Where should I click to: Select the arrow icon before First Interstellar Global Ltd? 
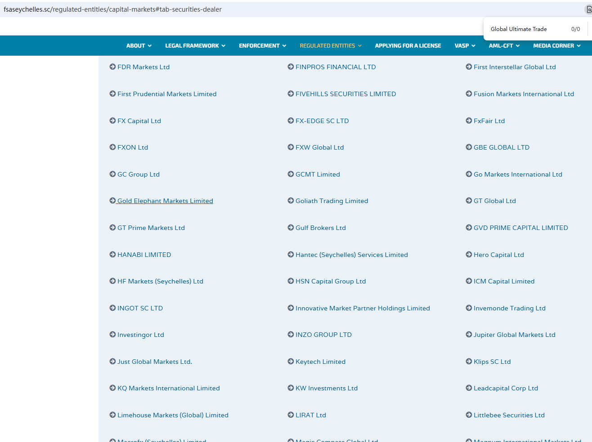pyautogui.click(x=469, y=67)
